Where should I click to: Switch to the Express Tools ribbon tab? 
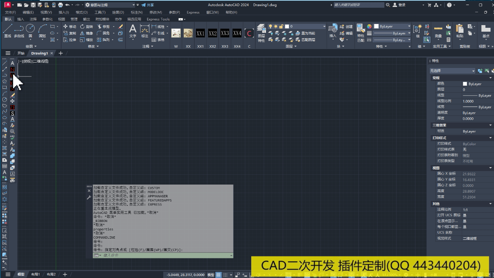coord(158,19)
